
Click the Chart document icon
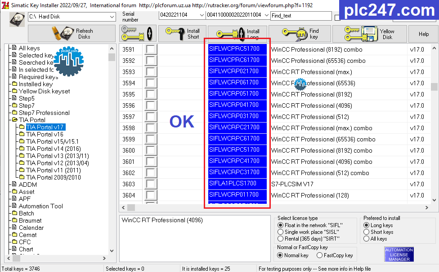point(14,249)
